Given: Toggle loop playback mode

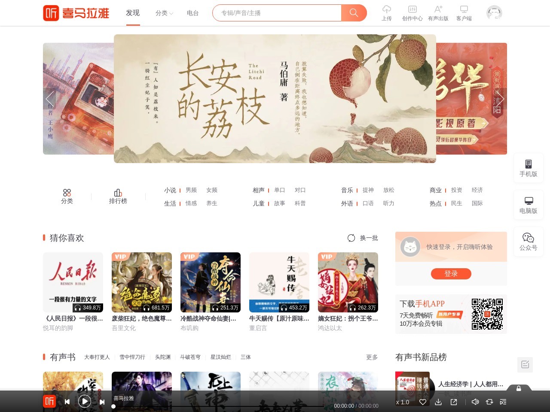Looking at the screenshot, I should point(489,402).
